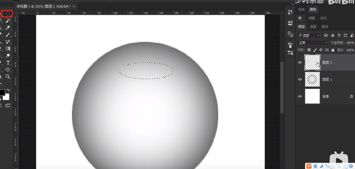Hide the 图层 1 layer
355x169 pixels.
(x=300, y=79)
